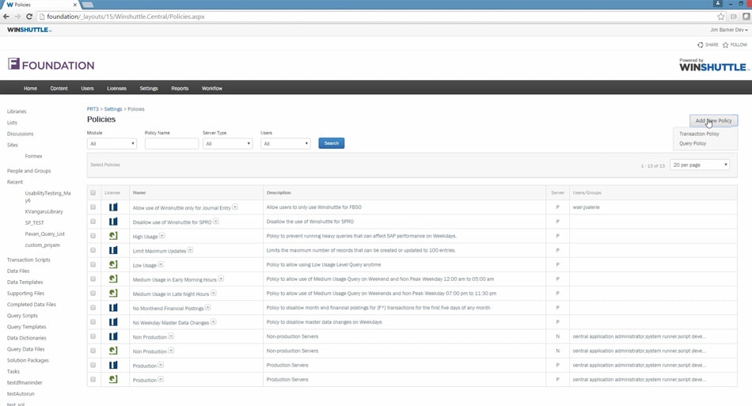Expand menu arrow next to High Usage policy

(162, 236)
